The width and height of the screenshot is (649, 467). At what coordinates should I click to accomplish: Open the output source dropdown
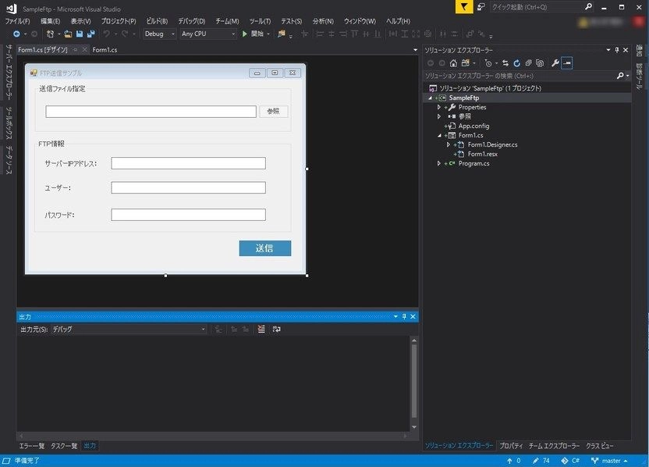click(x=128, y=329)
